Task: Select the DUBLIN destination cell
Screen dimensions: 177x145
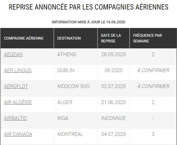Action: pos(76,73)
